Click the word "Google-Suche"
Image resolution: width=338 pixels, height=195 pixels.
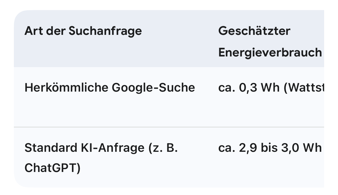click(153, 88)
